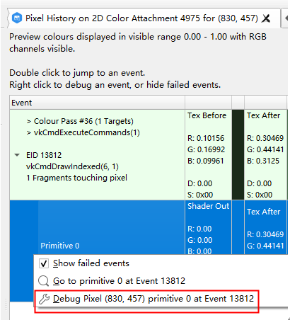This screenshot has width=290, height=320.
Task: Click the Shader Out label in Primitive row
Action: click(x=208, y=206)
